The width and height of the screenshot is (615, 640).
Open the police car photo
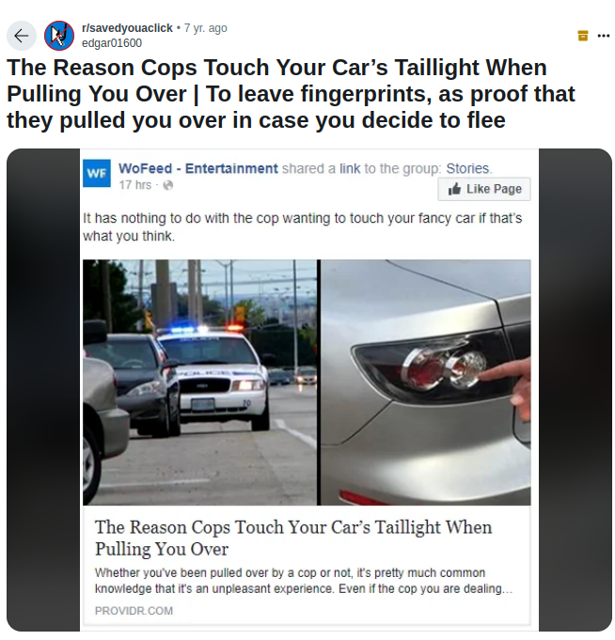199,382
